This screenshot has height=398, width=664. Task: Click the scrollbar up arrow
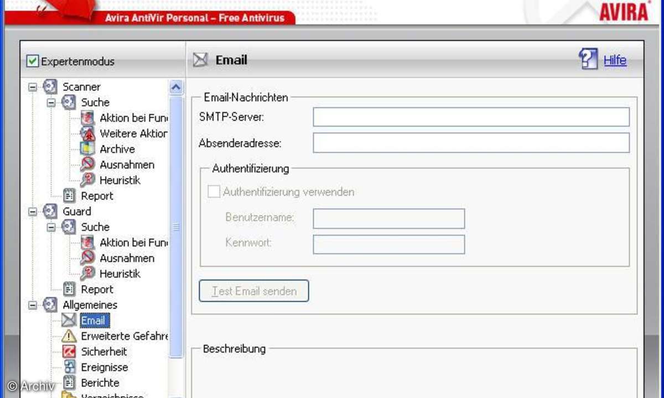point(175,87)
